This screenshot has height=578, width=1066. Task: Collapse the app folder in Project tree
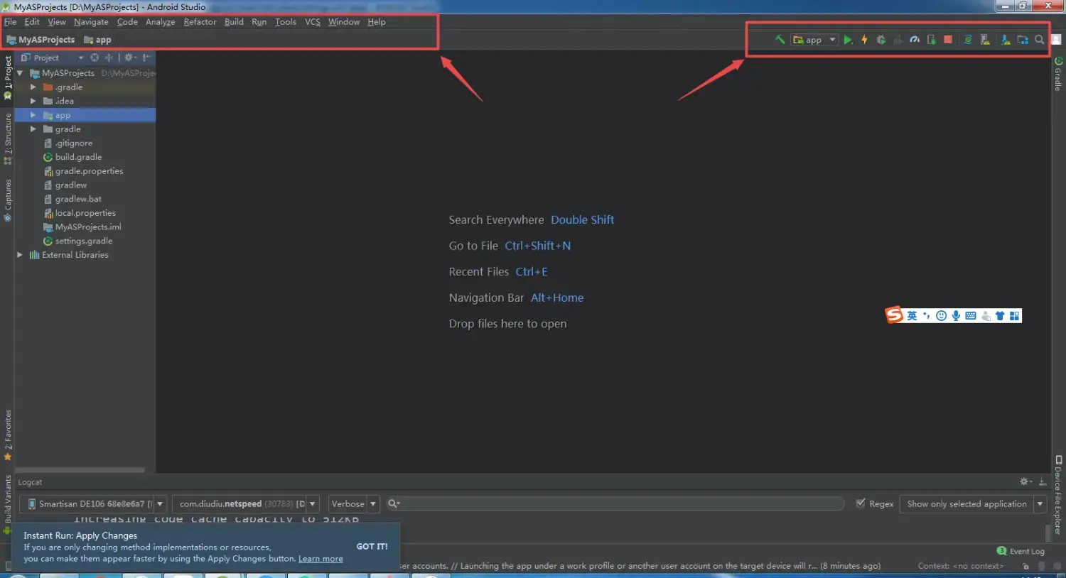tap(32, 114)
